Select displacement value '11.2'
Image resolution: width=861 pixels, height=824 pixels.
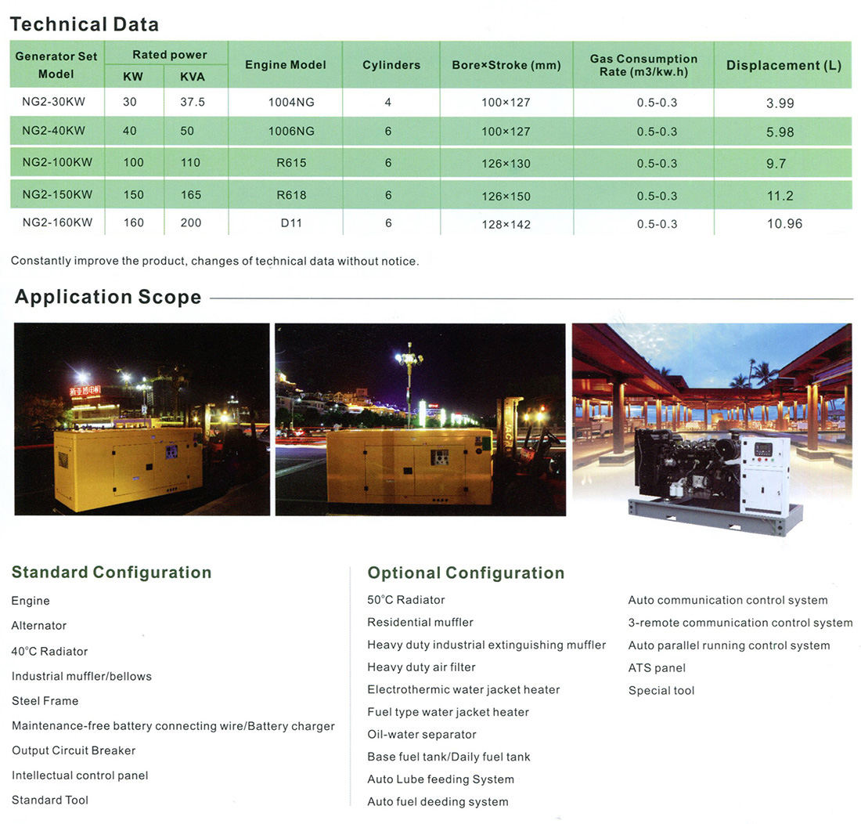(780, 196)
